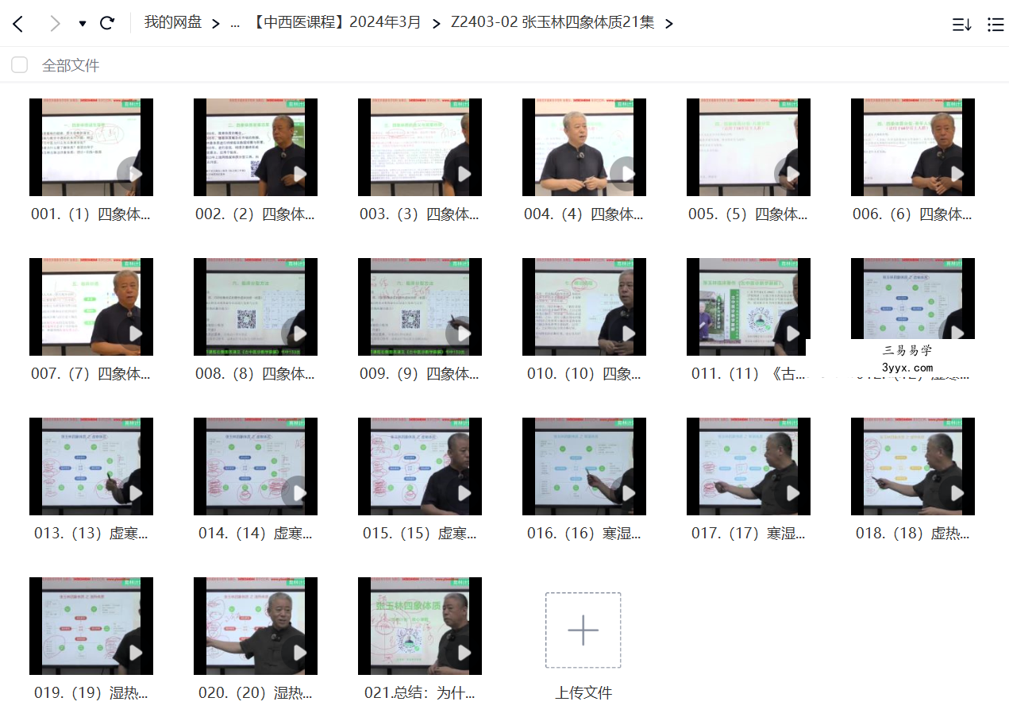The height and width of the screenshot is (717, 1009).
Task: Play video 007 via its play icon
Action: pos(133,333)
